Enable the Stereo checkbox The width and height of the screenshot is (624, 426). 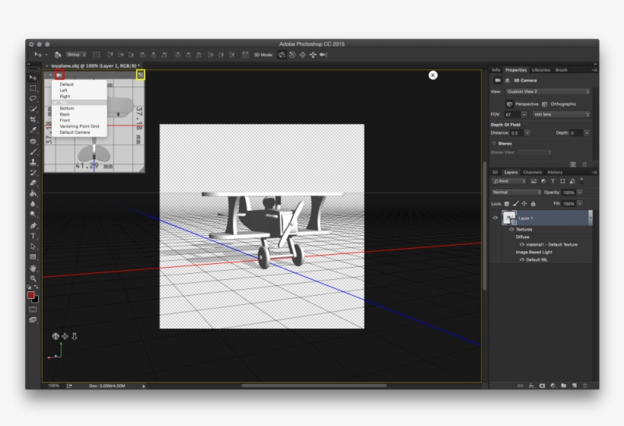point(494,143)
